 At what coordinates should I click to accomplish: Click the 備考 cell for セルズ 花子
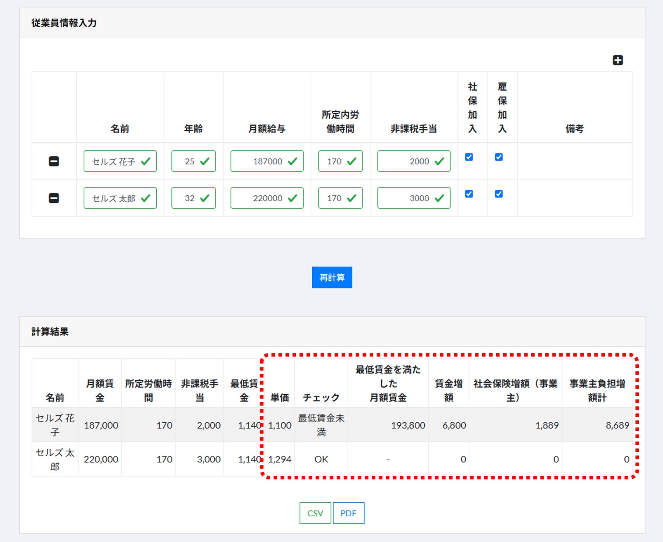click(575, 161)
